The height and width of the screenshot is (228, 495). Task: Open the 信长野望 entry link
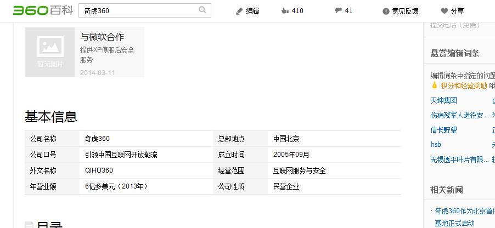pos(443,130)
